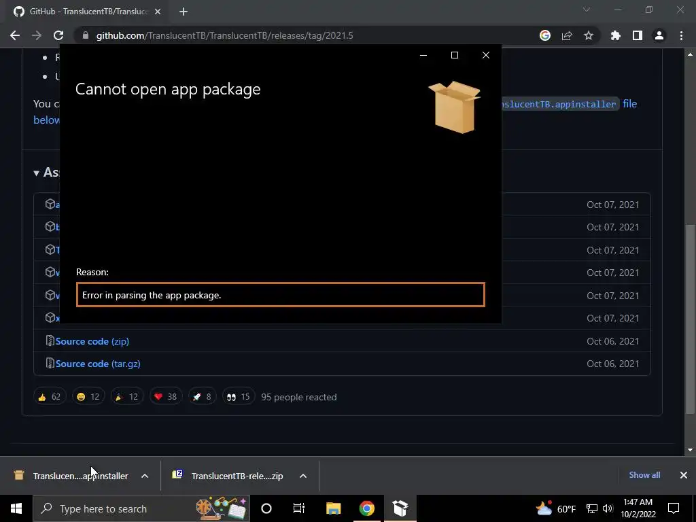Click the Type here to search box
The image size is (696, 522).
141,508
